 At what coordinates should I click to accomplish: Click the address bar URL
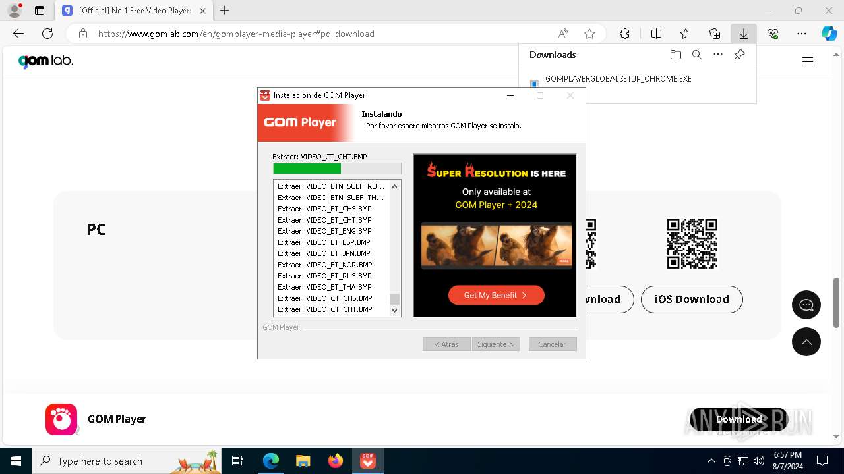click(236, 34)
